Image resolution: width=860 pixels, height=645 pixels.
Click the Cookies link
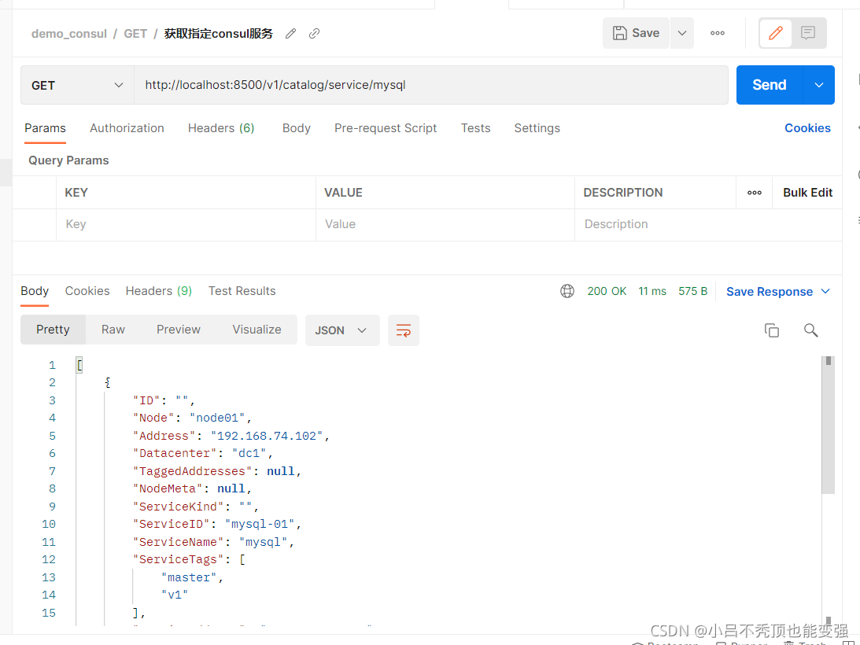click(807, 128)
